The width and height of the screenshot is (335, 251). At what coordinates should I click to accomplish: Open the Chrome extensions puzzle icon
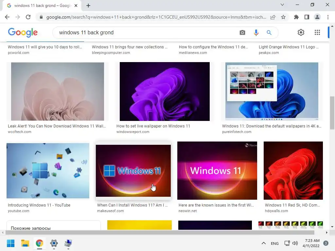pyautogui.click(x=296, y=17)
